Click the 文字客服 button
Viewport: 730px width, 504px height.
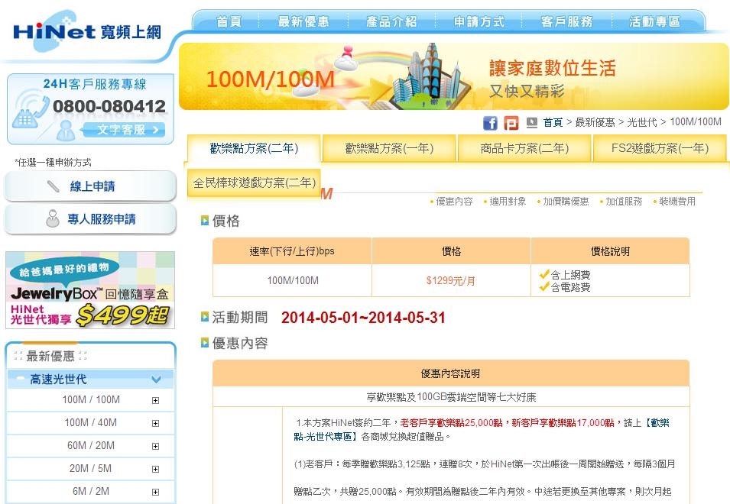tap(124, 130)
